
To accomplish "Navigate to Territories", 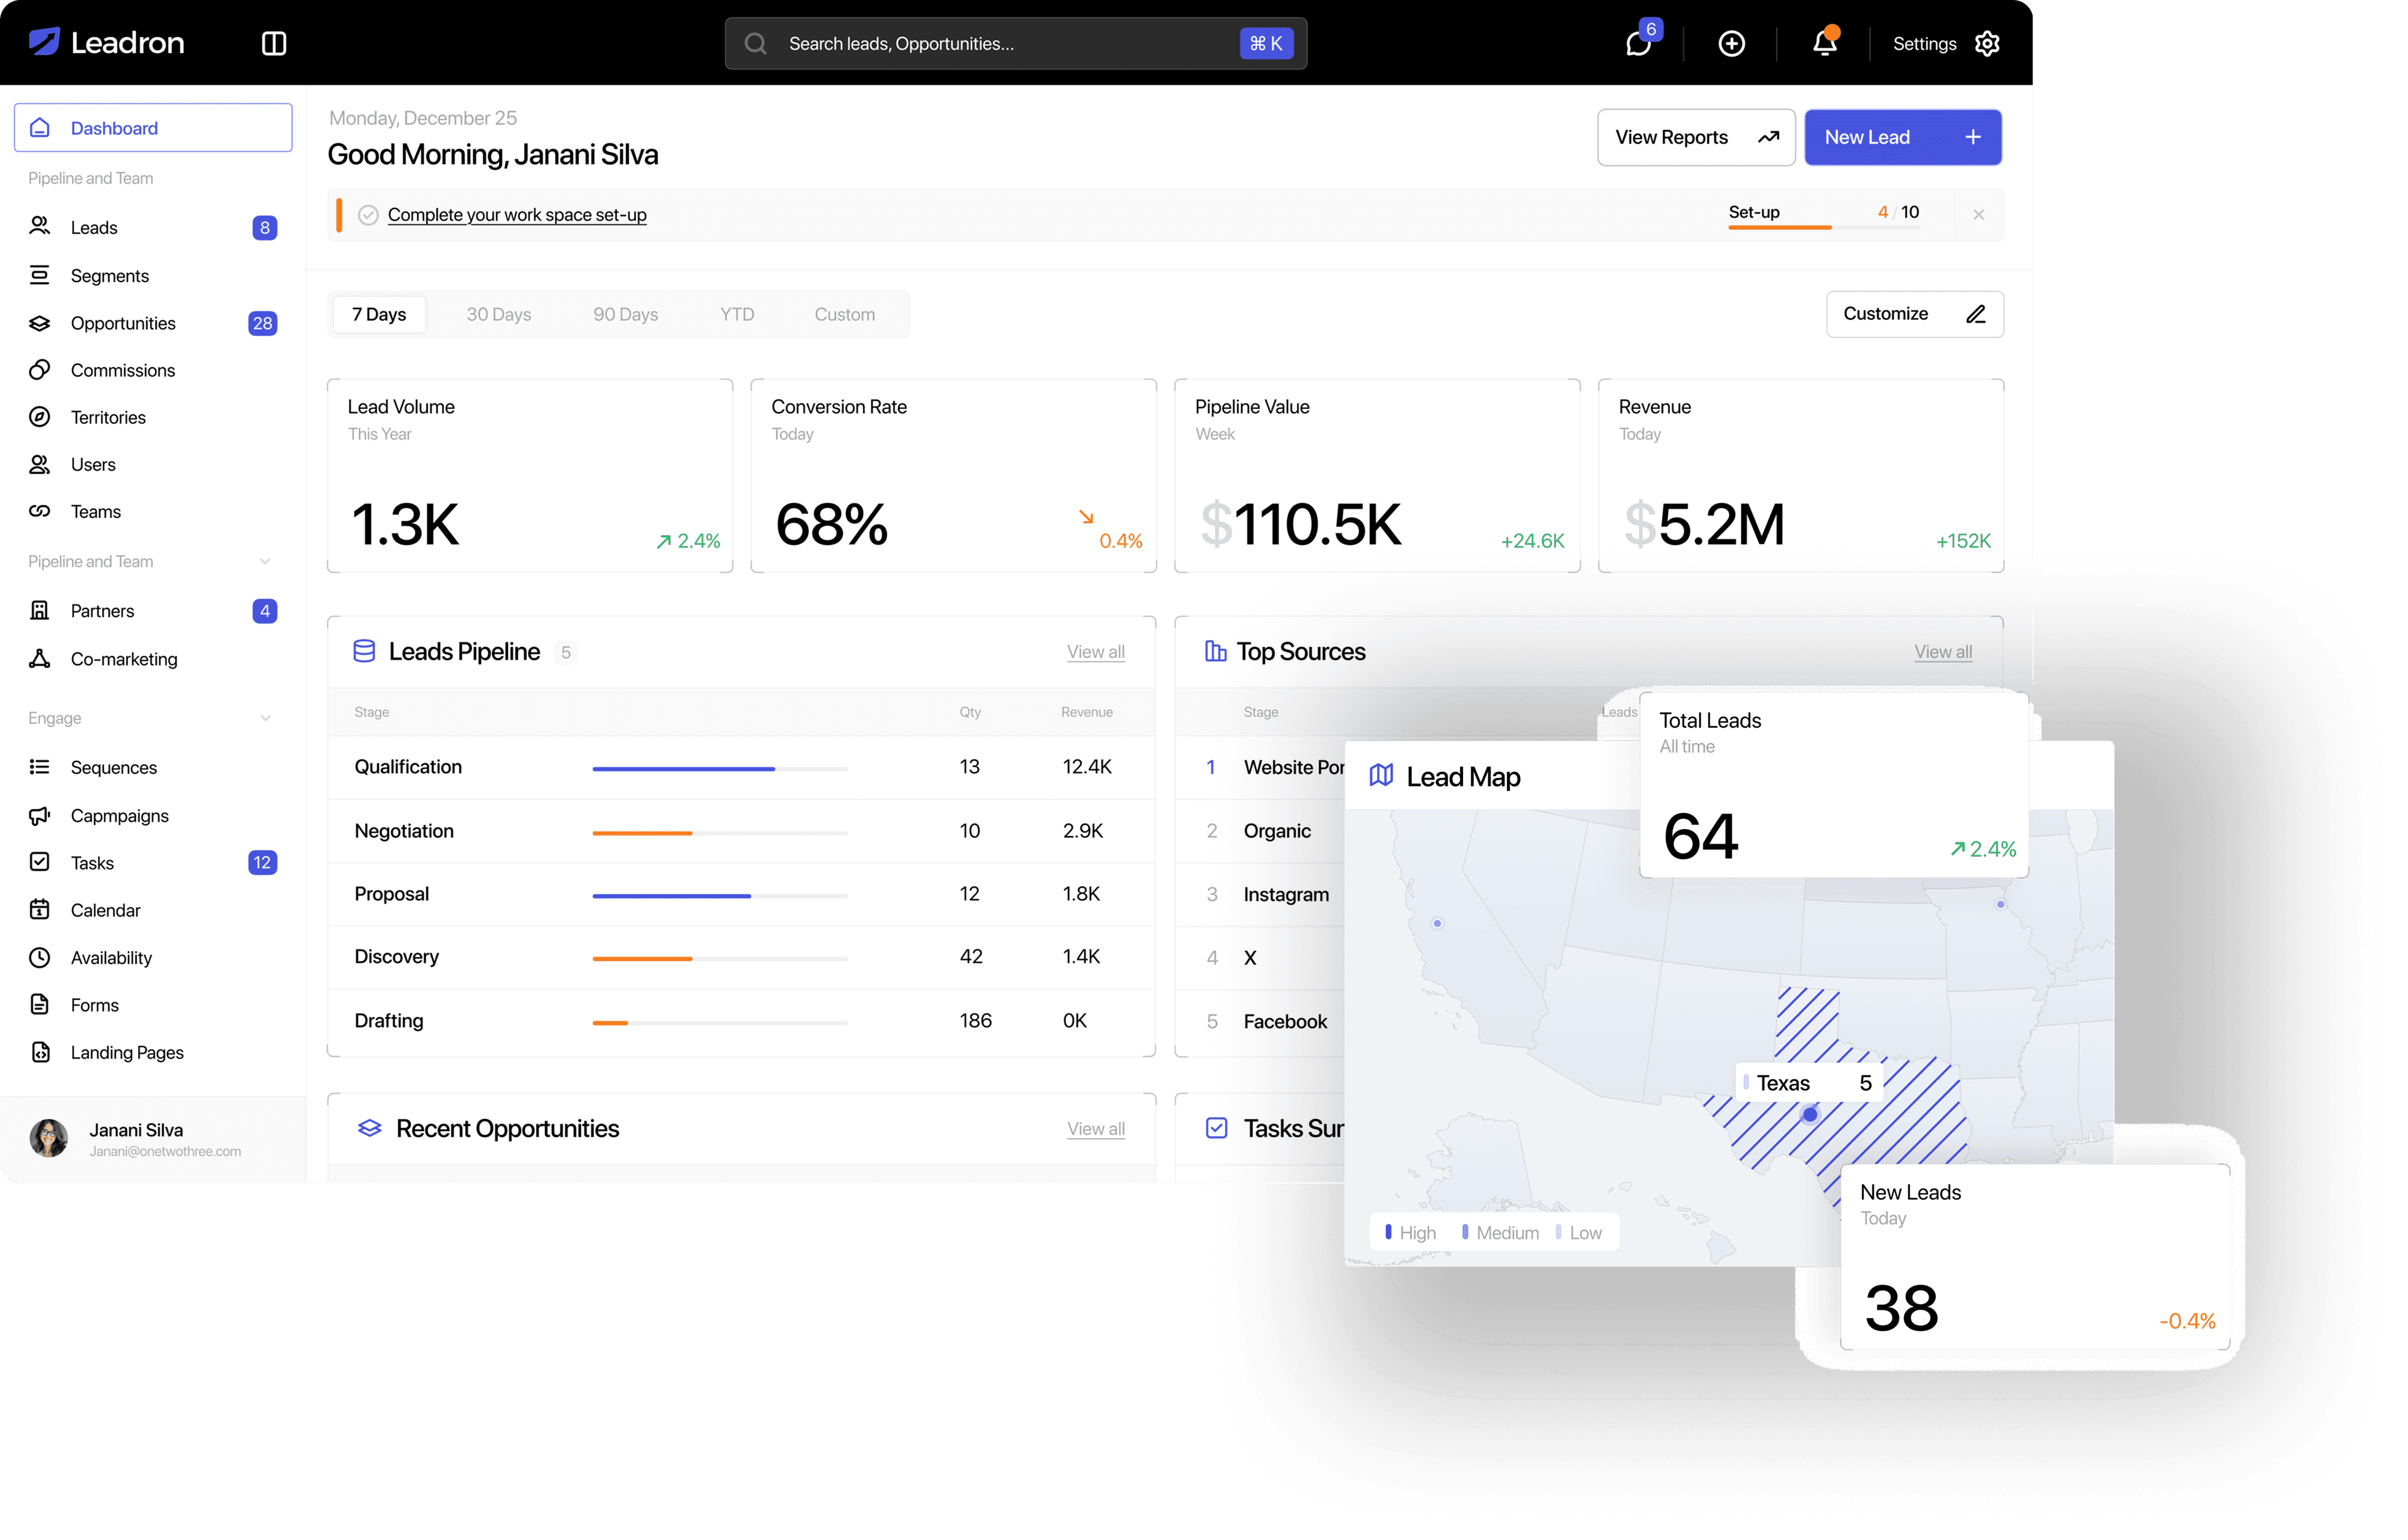I will pyautogui.click(x=108, y=417).
